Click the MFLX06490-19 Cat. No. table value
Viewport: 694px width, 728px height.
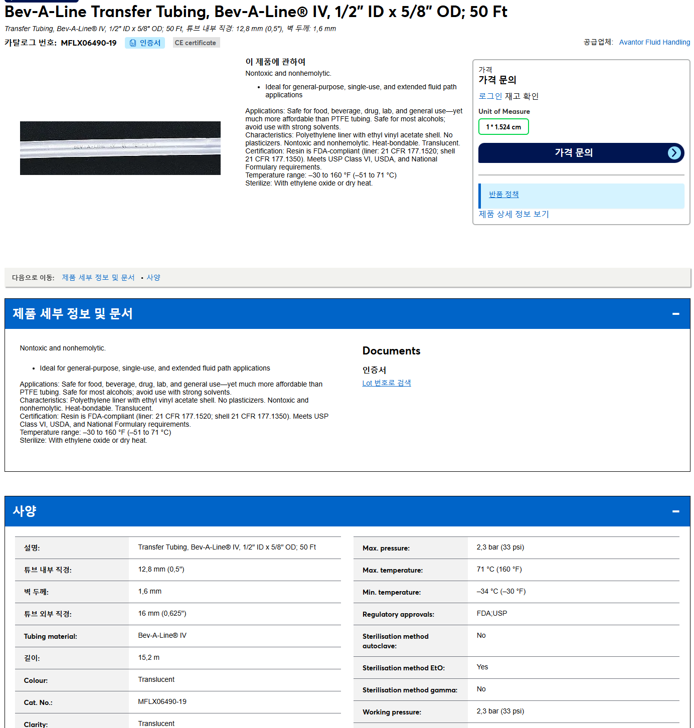click(x=162, y=702)
